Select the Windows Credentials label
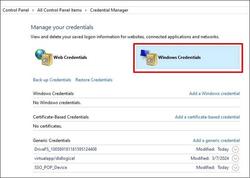Viewport: 250px width, 178px height. click(179, 57)
